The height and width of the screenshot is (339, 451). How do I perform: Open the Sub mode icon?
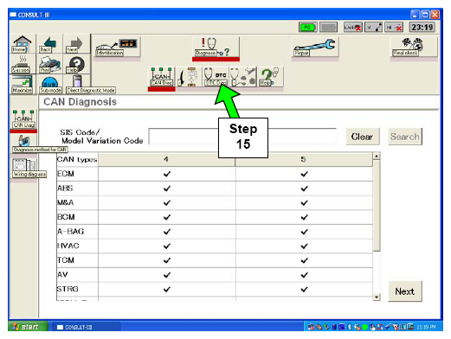pos(50,85)
